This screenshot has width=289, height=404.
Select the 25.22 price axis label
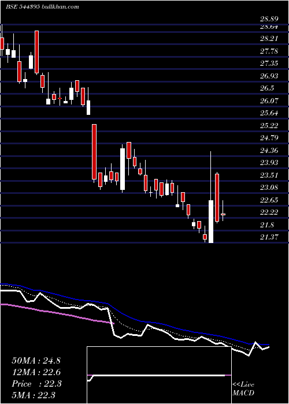pyautogui.click(x=269, y=125)
